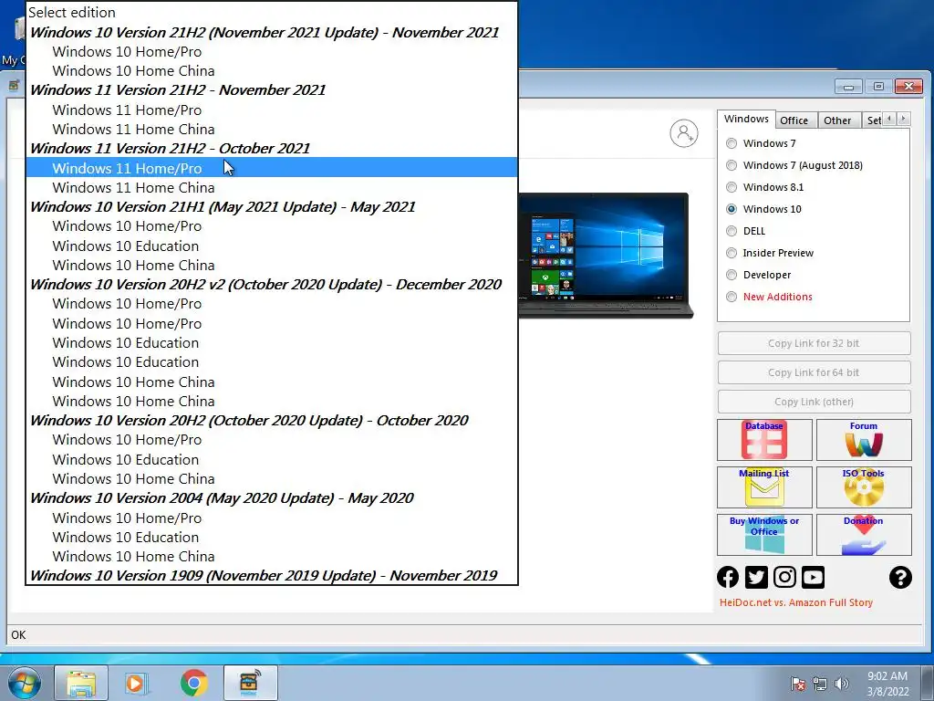Switch to the Other tab
The width and height of the screenshot is (934, 701).
click(x=837, y=120)
